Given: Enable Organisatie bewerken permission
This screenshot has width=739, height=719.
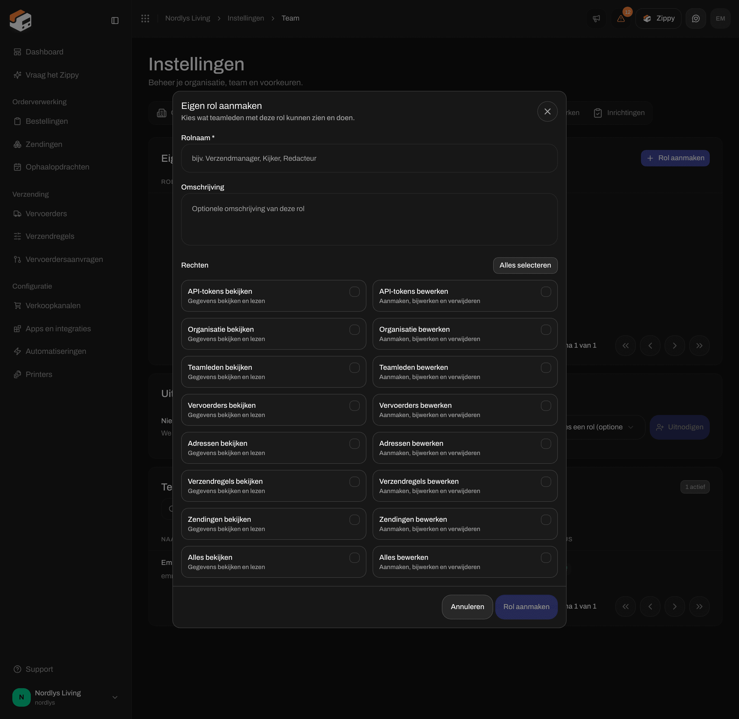Looking at the screenshot, I should [x=546, y=330].
